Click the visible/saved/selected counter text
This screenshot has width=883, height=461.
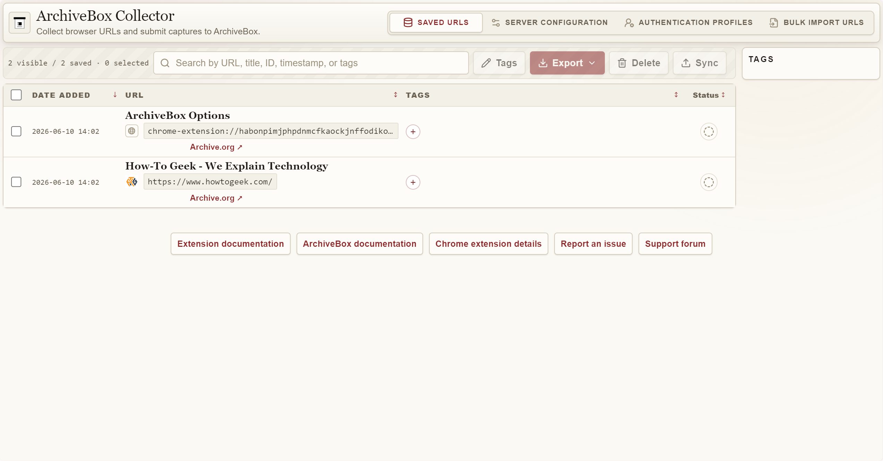tap(78, 63)
